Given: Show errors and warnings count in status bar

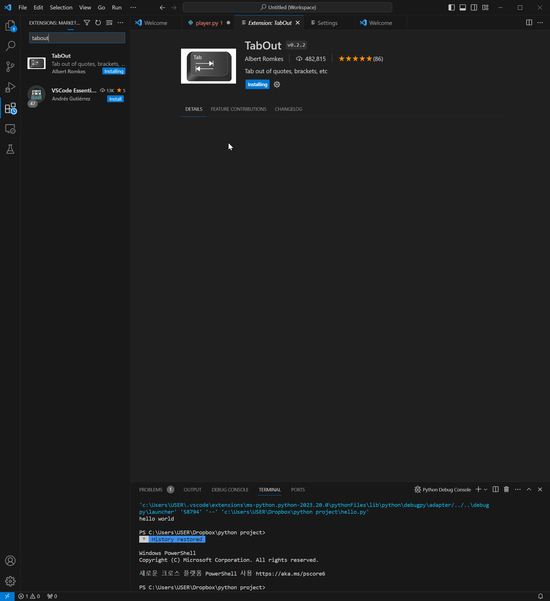Looking at the screenshot, I should [29, 596].
